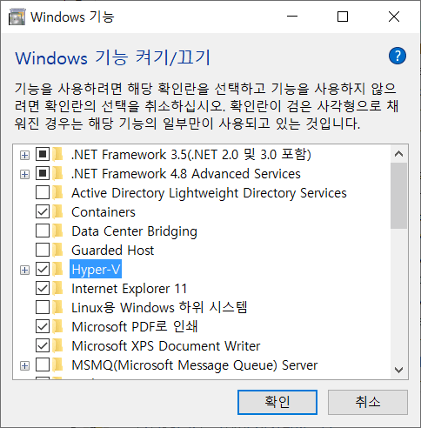
Task: Enable Active Directory Lightweight Directory Services checkbox
Action: [43, 192]
